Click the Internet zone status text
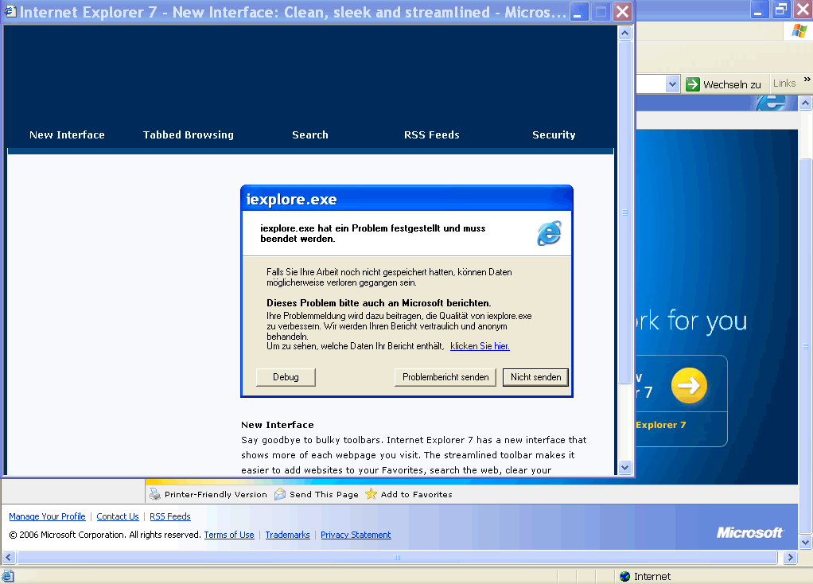This screenshot has width=813, height=584. (652, 576)
